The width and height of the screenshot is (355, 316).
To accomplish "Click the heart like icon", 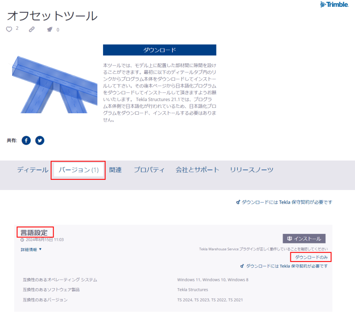I will tap(9, 29).
